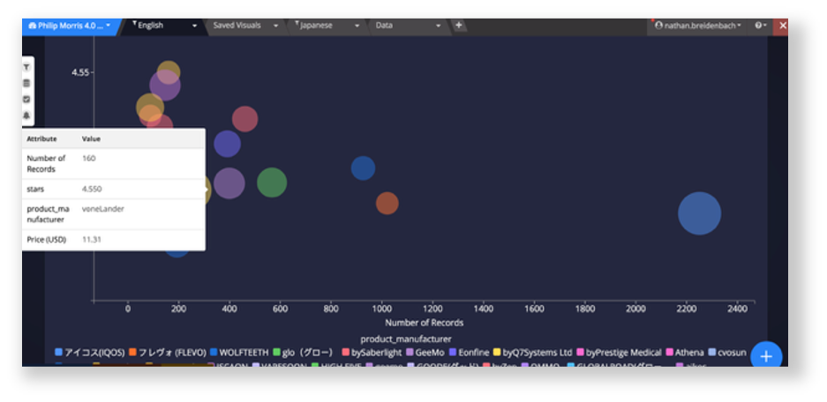Expand the English tab dropdown arrow
The height and width of the screenshot is (402, 827).
(x=195, y=26)
